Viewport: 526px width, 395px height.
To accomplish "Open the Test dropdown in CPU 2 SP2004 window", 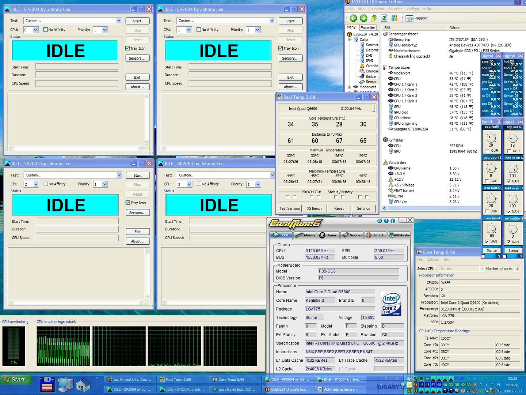I will [119, 175].
